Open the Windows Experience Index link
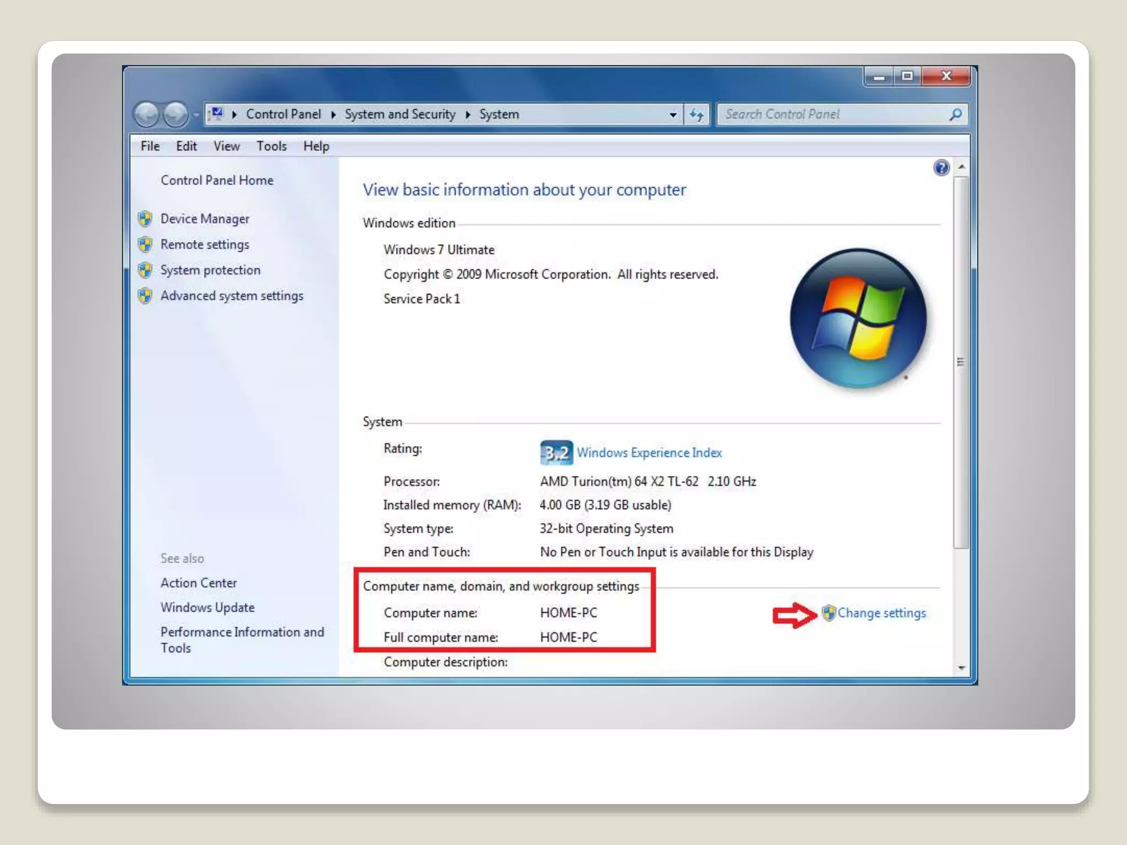Screen dimensions: 1127x845 point(649,453)
